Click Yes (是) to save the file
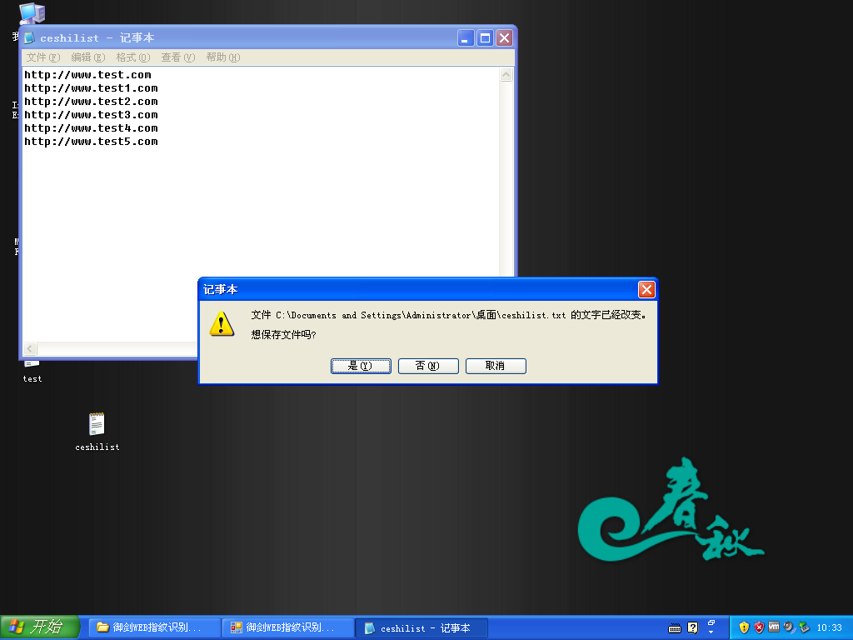The height and width of the screenshot is (640, 853). coord(361,366)
